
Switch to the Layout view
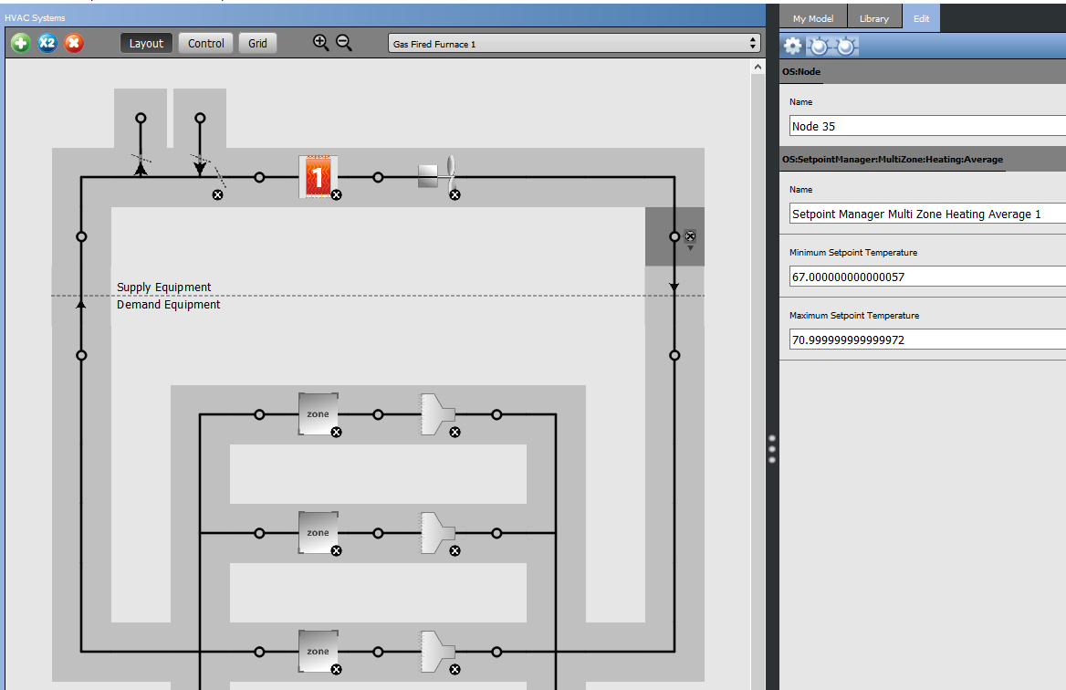pos(146,43)
